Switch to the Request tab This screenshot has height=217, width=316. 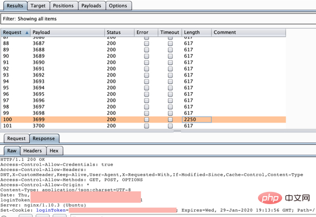click(16, 138)
